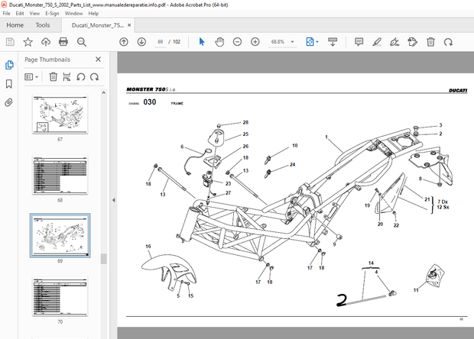Click the page number field showing 69
Image resolution: width=474 pixels, height=339 pixels.
161,42
